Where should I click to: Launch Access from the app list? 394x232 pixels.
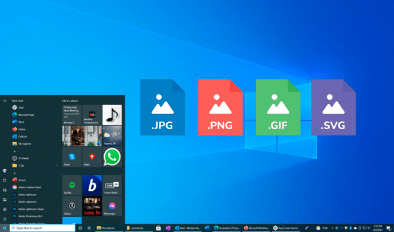(19, 180)
